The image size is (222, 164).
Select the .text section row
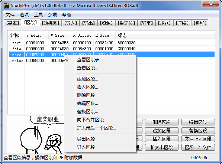tap(112, 43)
